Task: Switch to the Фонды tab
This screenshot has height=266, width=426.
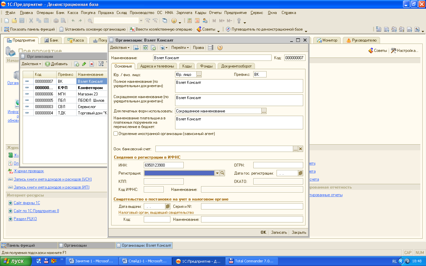Action: 206,66
